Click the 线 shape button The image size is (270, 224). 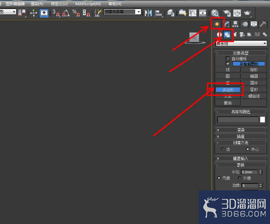pos(228,70)
